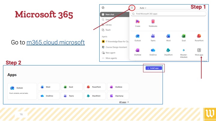The height and width of the screenshot is (121, 216).
Task: Open Word icon in the launcher grid
Action: (x=168, y=38)
